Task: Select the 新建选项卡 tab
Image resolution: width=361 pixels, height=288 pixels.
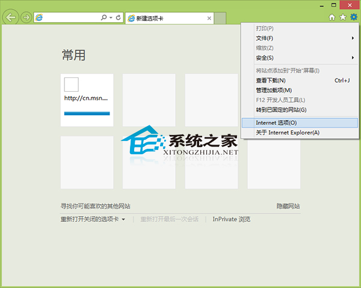Action: click(170, 18)
